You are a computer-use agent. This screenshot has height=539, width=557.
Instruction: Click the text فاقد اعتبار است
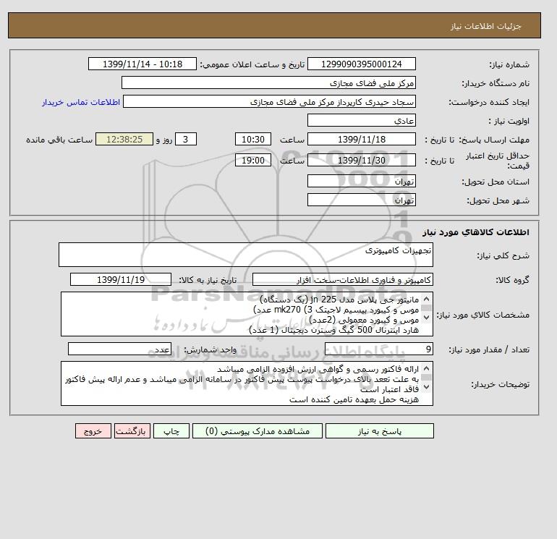click(390, 389)
